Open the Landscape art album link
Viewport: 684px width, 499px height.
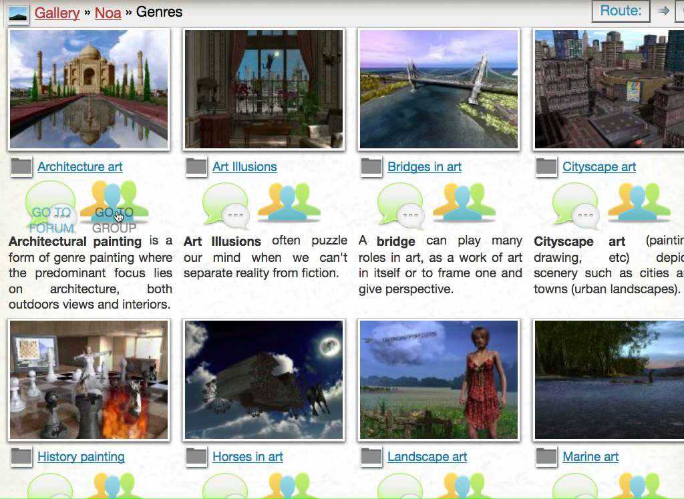click(427, 457)
